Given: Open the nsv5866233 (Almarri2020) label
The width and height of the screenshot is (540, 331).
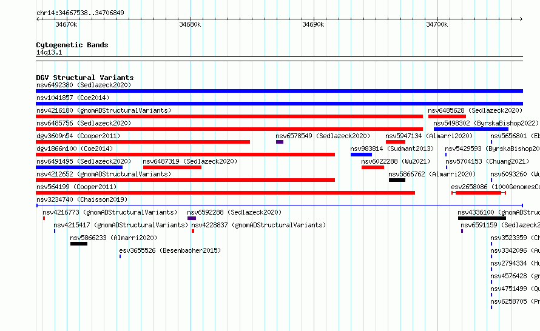Looking at the screenshot, I should pos(113,238).
